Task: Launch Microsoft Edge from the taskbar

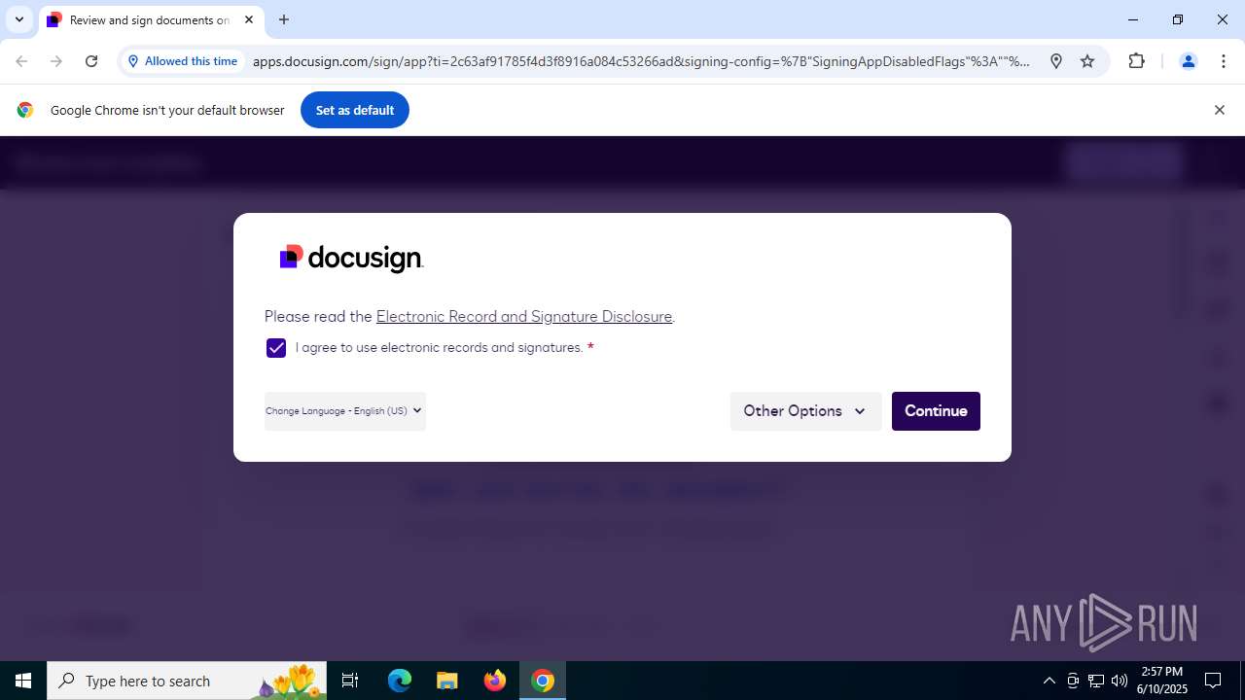Action: click(400, 681)
